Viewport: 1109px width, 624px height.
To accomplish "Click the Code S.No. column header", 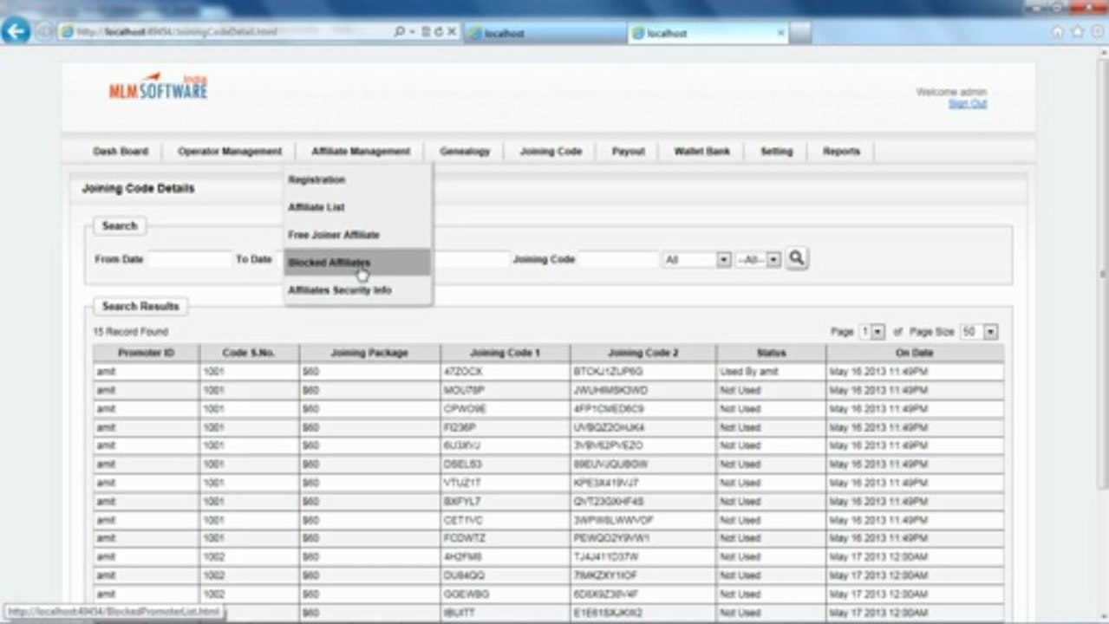I will (x=250, y=353).
